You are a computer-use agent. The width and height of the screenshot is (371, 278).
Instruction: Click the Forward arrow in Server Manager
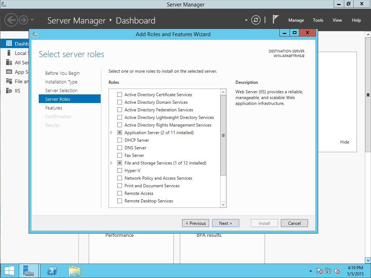pos(24,20)
